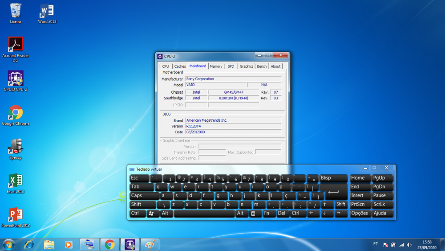Screen dimensions: 445x251
Task: Click the PrtScn key
Action: click(x=360, y=205)
